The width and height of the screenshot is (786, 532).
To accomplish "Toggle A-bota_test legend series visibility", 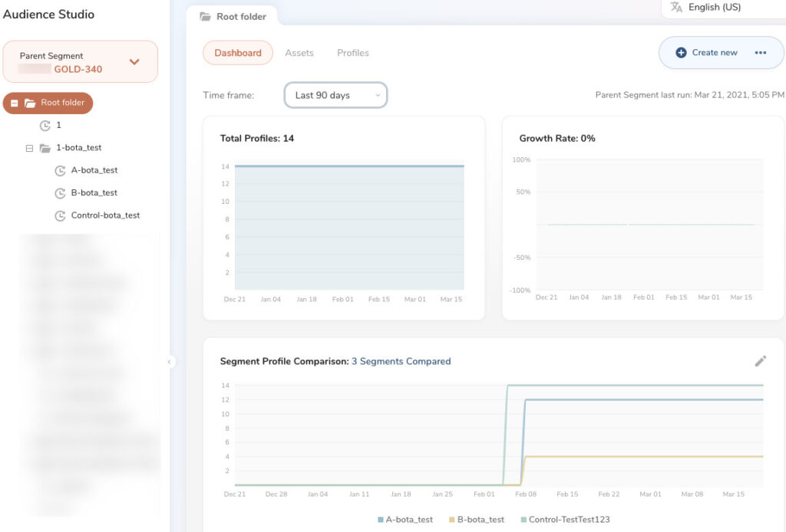I will point(405,520).
